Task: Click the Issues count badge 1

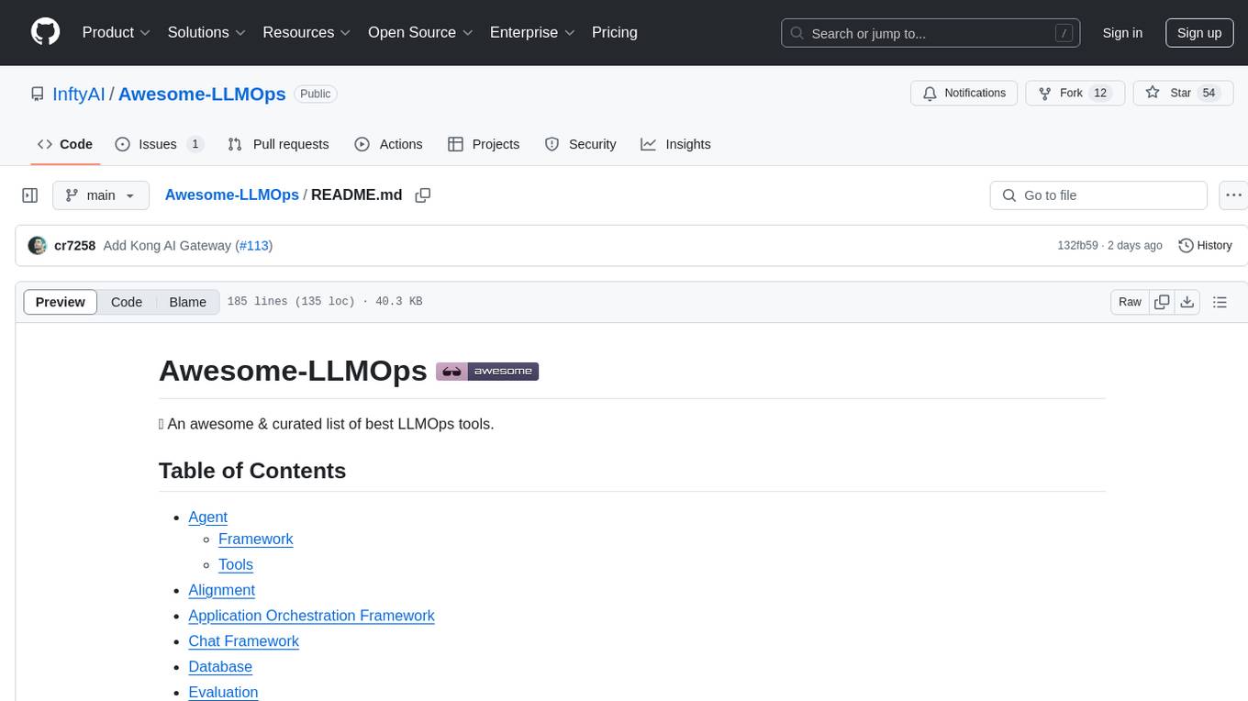Action: pos(195,144)
